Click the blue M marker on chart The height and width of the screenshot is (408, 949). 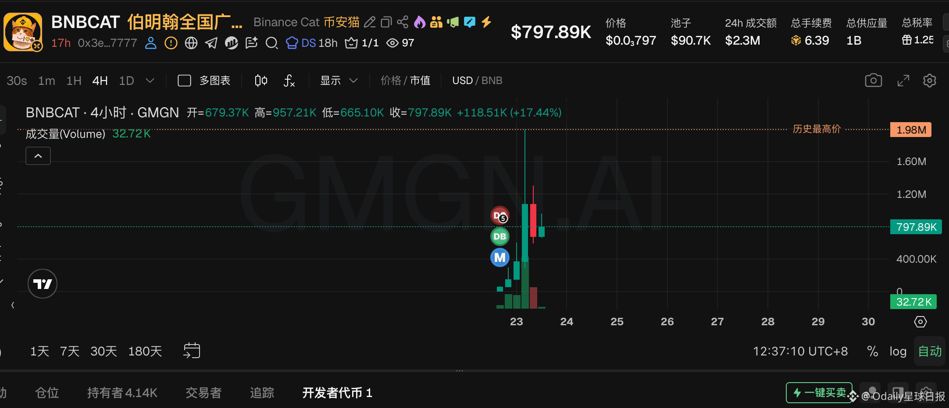(x=499, y=257)
